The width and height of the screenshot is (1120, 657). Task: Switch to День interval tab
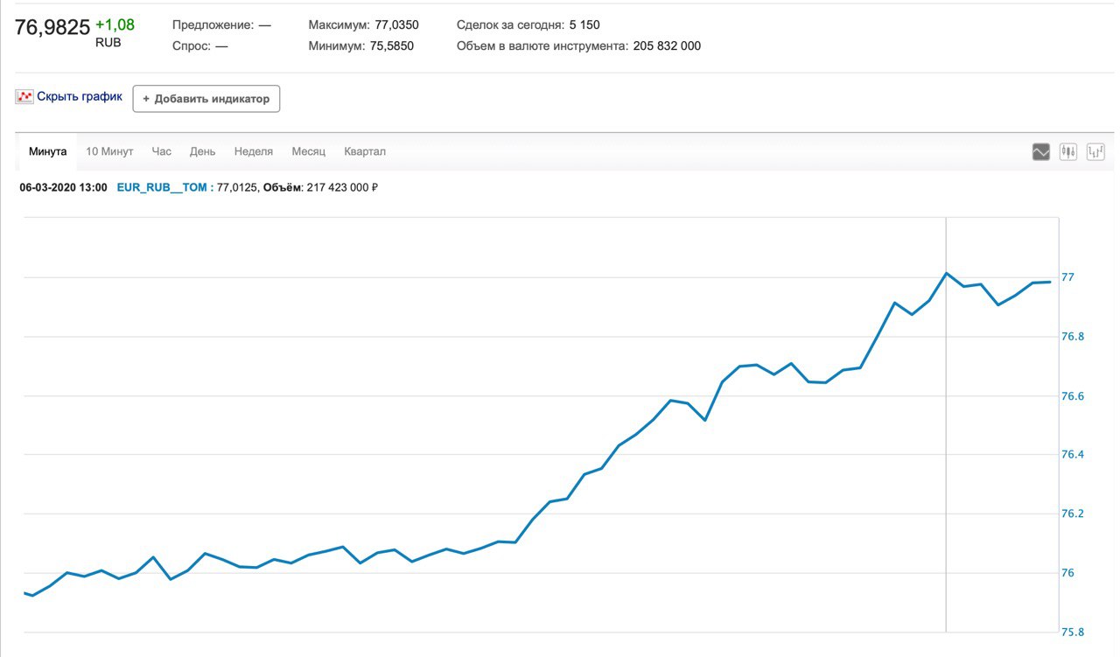tap(202, 151)
